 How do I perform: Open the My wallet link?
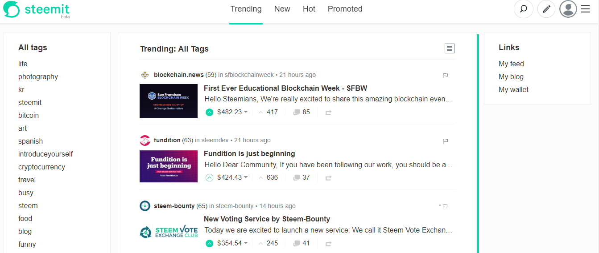(513, 89)
